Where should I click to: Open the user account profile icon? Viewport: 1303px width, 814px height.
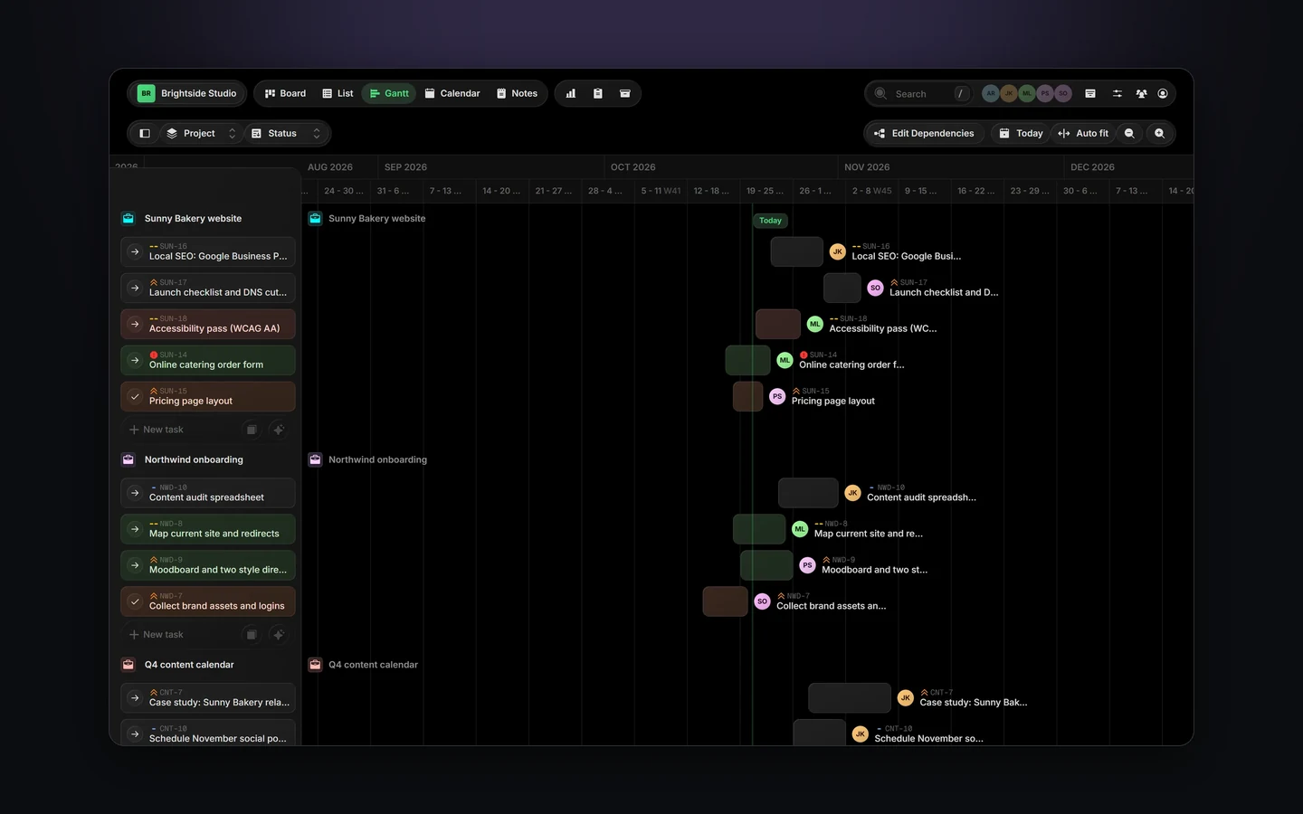[x=1163, y=93]
